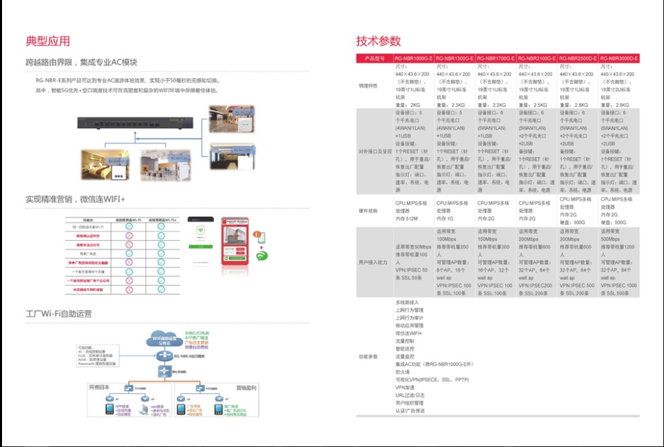Click the AP icon above the web登录 laptop
Viewport: 664px width, 447px height.
coord(145,398)
